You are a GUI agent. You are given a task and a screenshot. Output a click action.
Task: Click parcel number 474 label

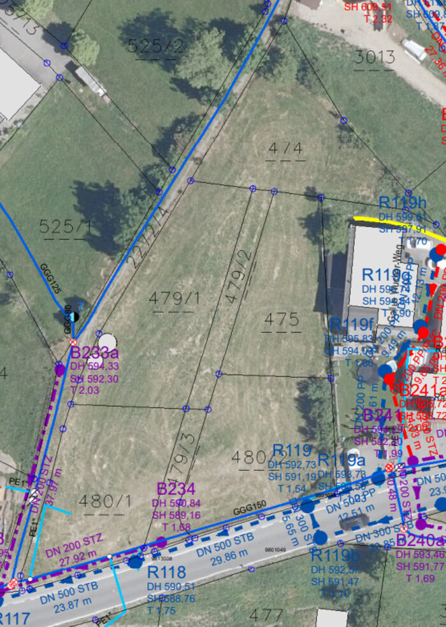[x=285, y=149]
